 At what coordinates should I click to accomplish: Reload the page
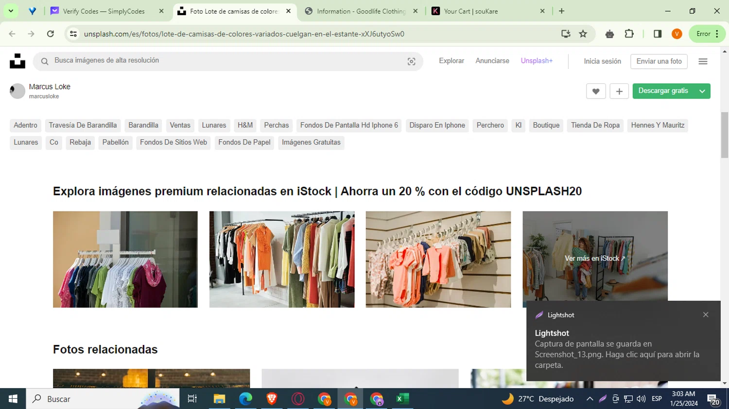[x=51, y=34]
